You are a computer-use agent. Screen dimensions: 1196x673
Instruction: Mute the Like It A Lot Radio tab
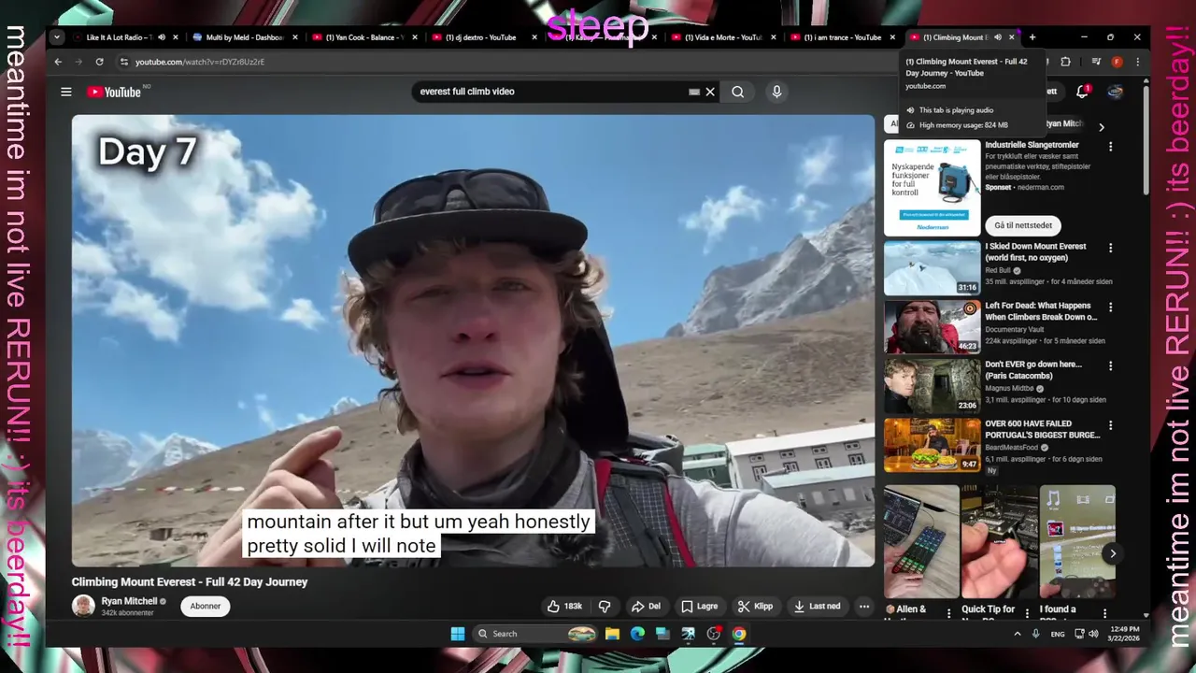[x=161, y=37]
